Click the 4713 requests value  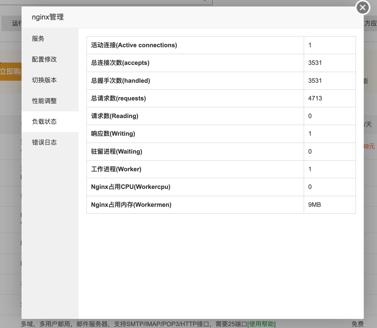tap(315, 98)
